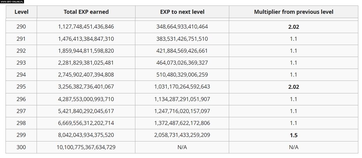Viewport: 362px width, 158px height.
Task: Select total EXP value 10,100,775,367,634,729
Action: (86, 147)
